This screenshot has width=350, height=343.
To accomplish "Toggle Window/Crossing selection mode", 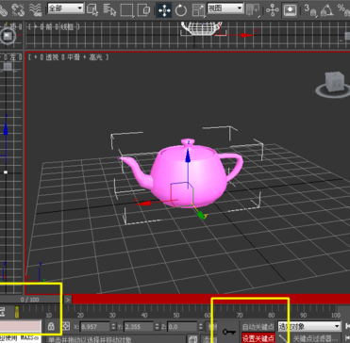I will pyautogui.click(x=143, y=10).
